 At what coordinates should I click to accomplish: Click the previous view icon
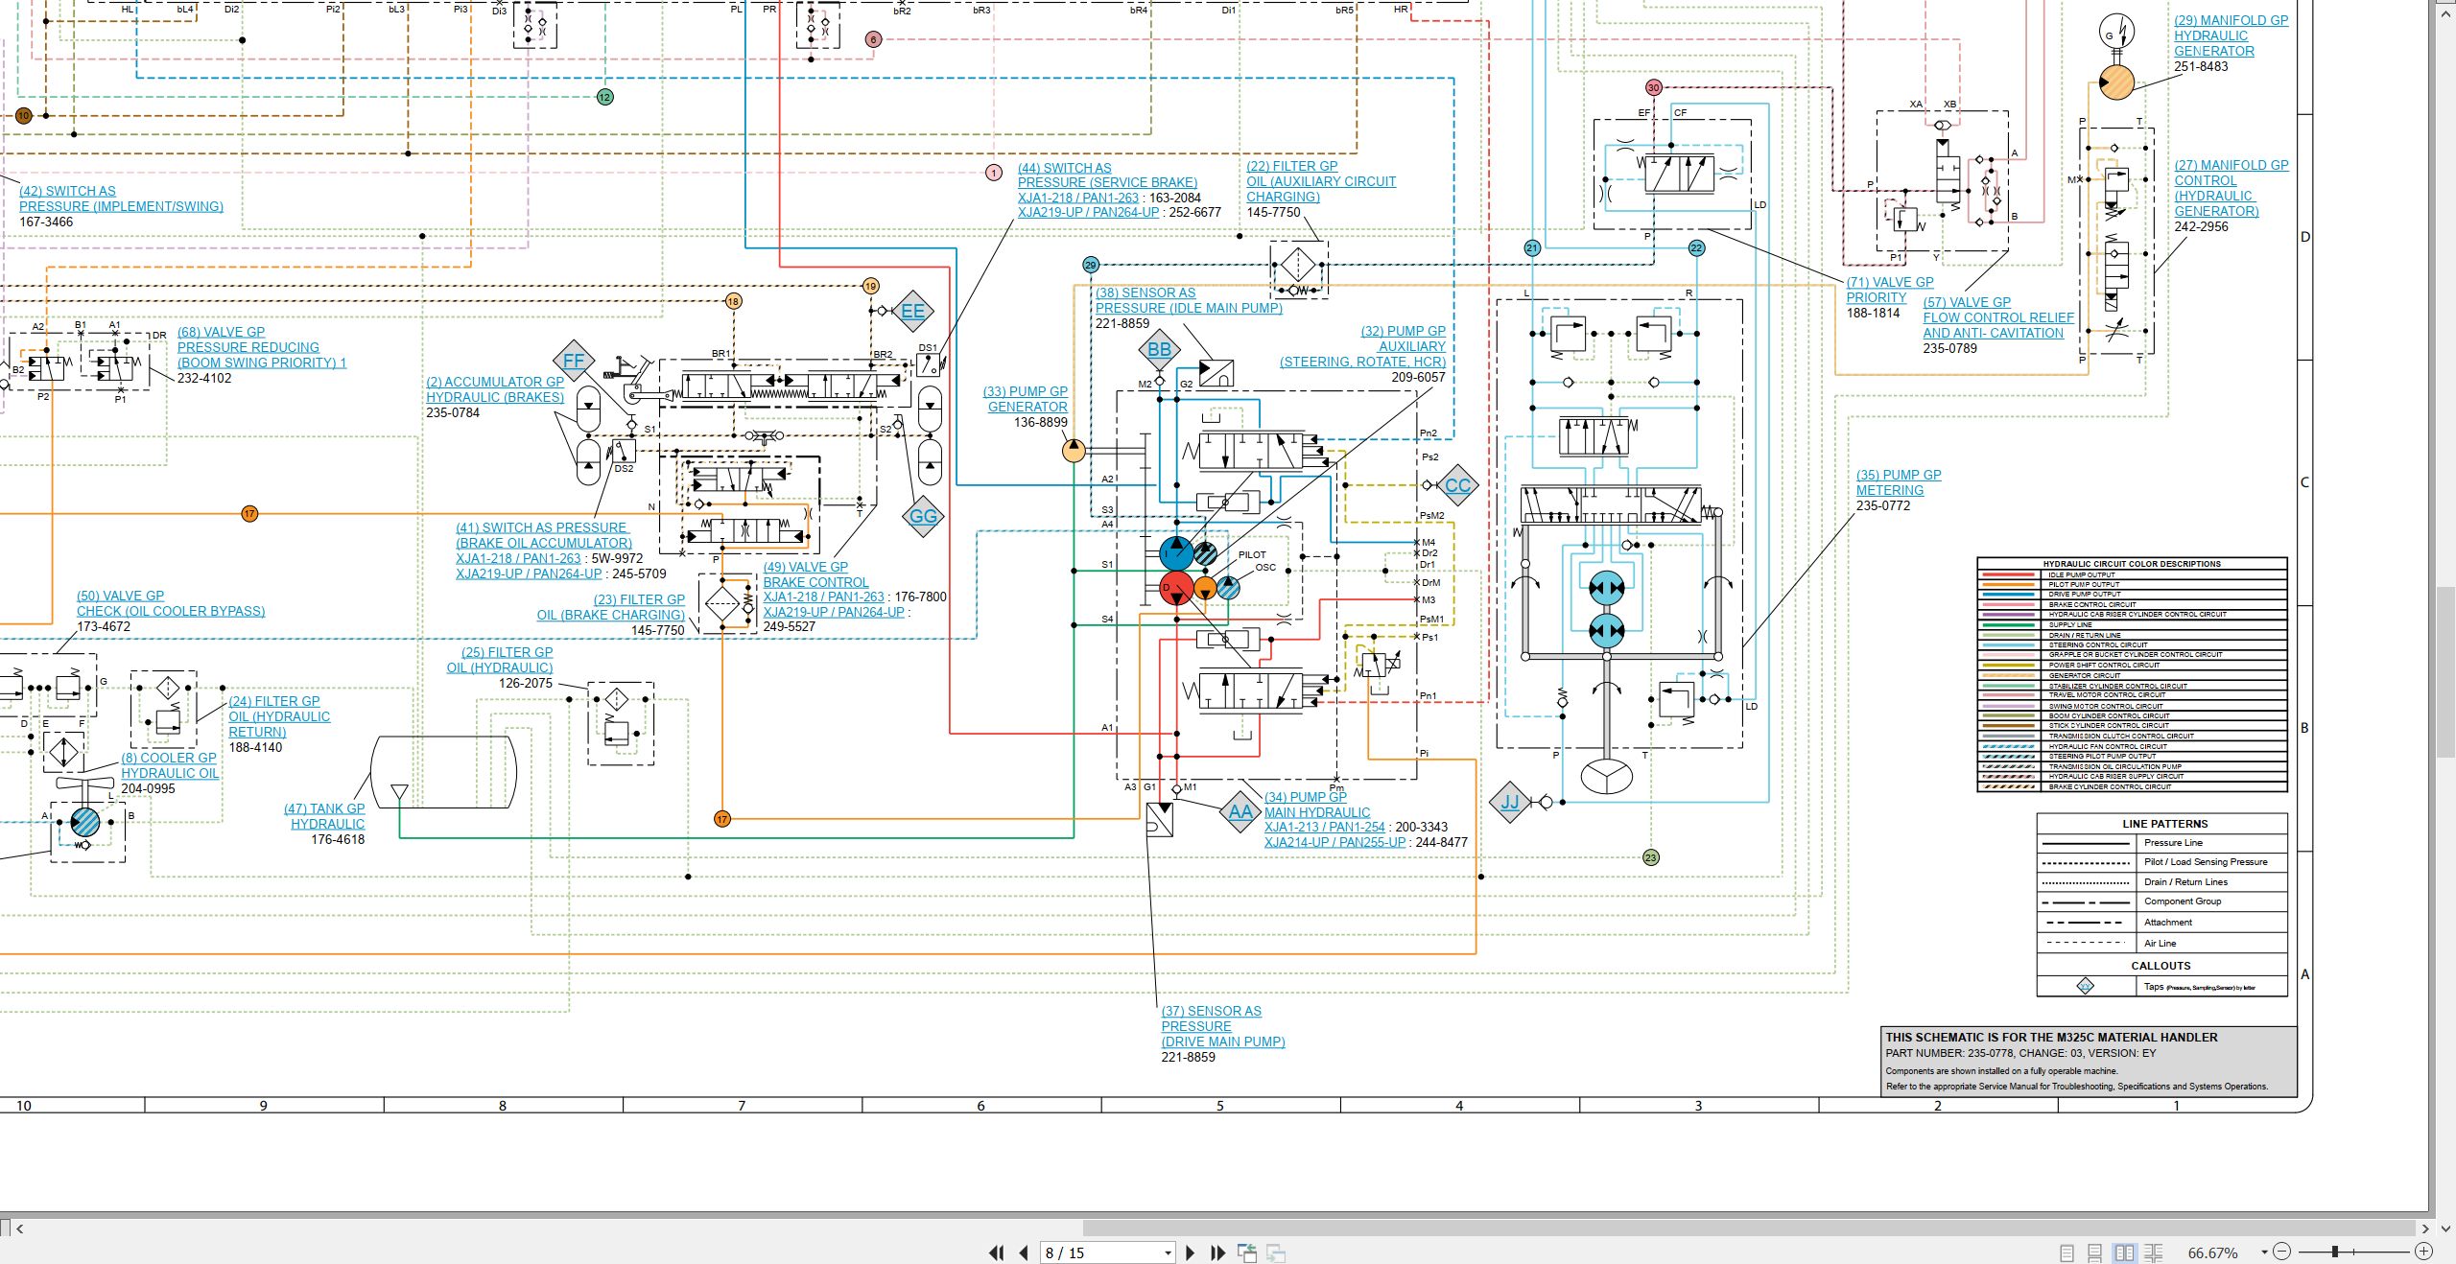pyautogui.click(x=1247, y=1252)
